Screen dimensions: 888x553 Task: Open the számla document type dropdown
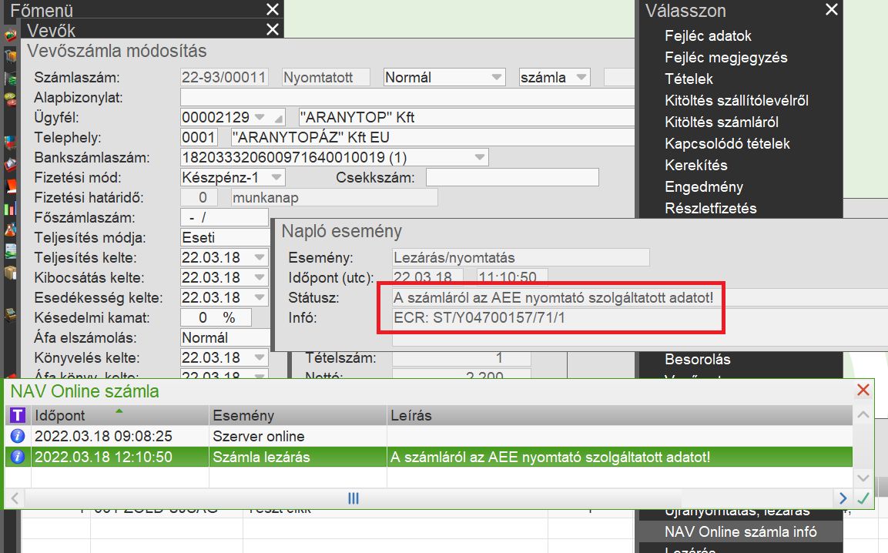pos(581,77)
